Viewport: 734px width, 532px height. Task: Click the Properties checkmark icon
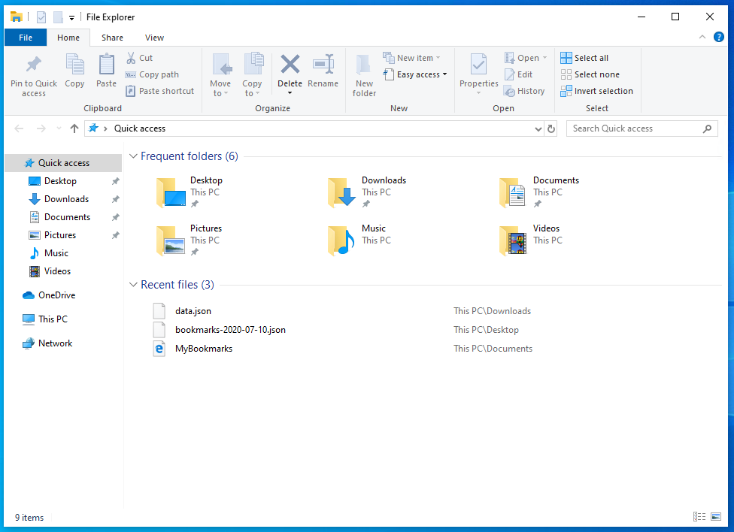[x=478, y=65]
